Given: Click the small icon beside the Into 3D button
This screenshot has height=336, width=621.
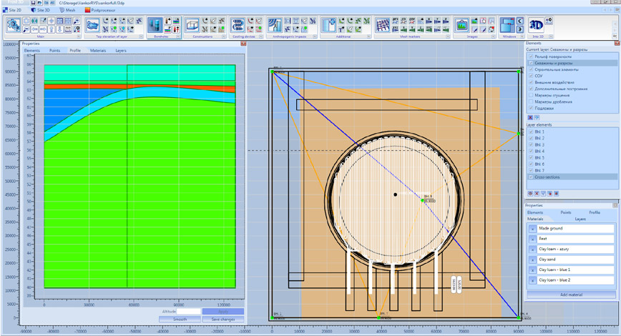Looking at the screenshot, I should tap(549, 21).
